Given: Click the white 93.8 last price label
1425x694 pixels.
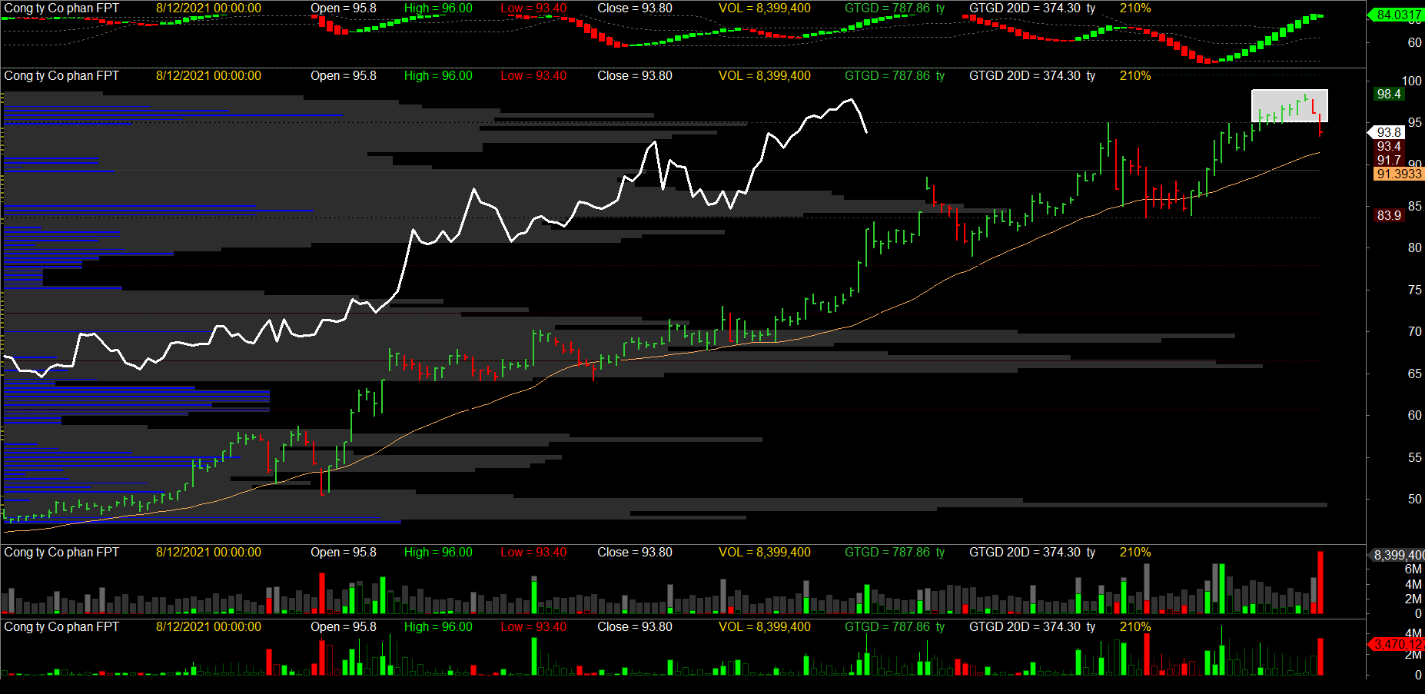Looking at the screenshot, I should click(1389, 132).
